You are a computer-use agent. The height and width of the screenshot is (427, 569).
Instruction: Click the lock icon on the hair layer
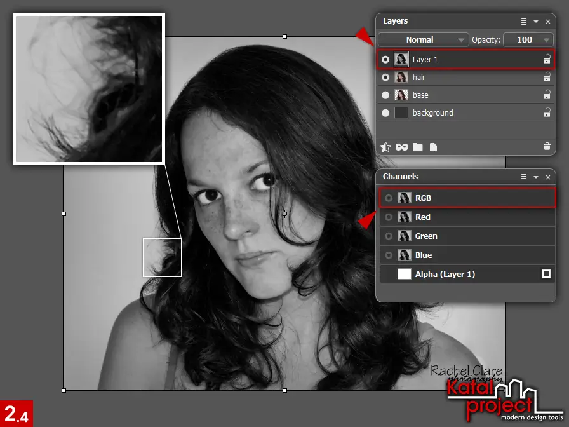click(x=547, y=77)
